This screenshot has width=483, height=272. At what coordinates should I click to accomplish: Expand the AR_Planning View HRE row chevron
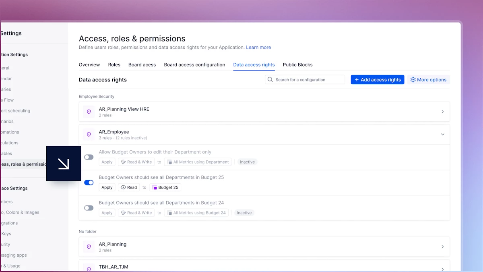coord(442,112)
